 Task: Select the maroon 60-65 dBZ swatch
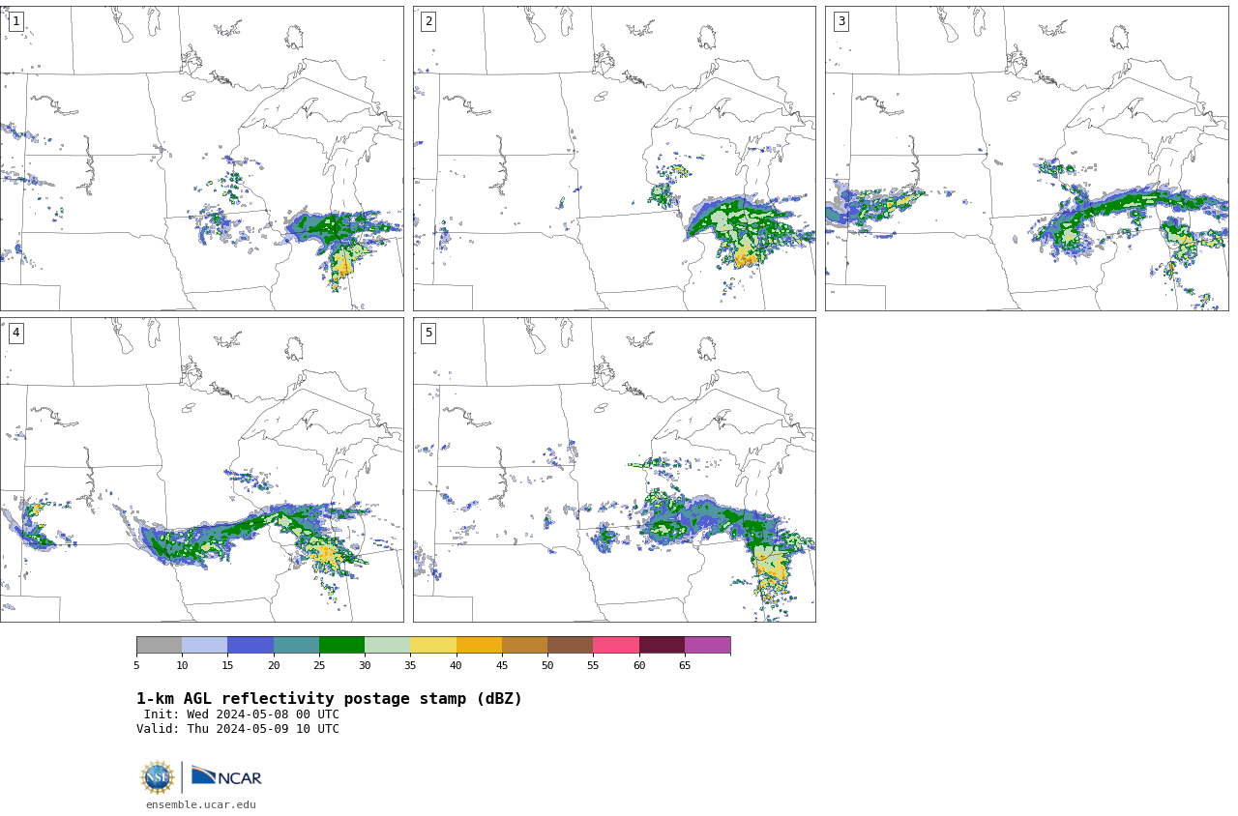(662, 645)
